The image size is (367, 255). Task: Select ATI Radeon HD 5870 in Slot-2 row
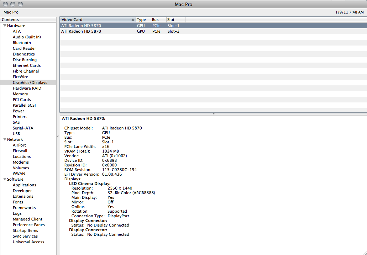(214, 31)
